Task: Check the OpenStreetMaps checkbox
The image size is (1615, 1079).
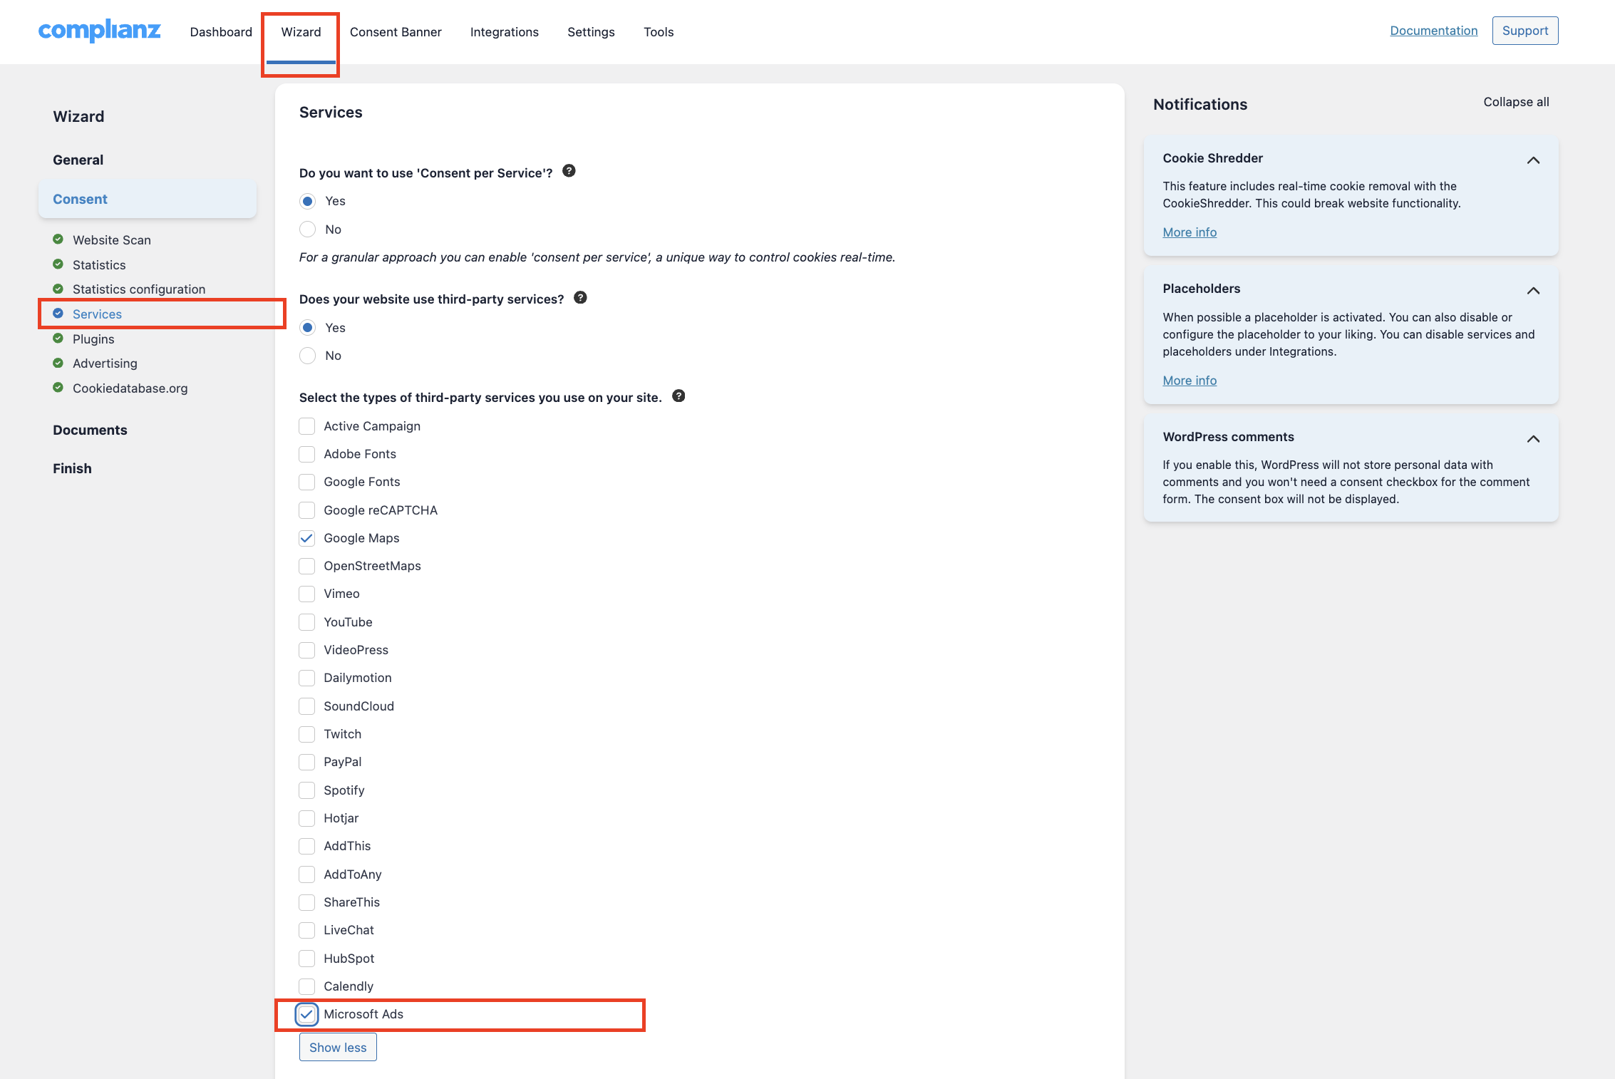Action: coord(306,566)
